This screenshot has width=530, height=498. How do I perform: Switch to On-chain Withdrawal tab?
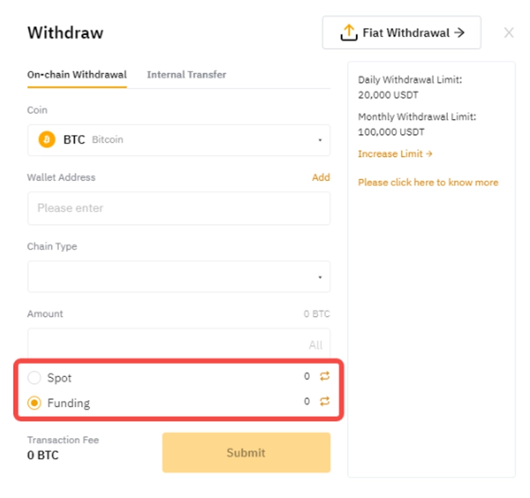[x=77, y=74]
